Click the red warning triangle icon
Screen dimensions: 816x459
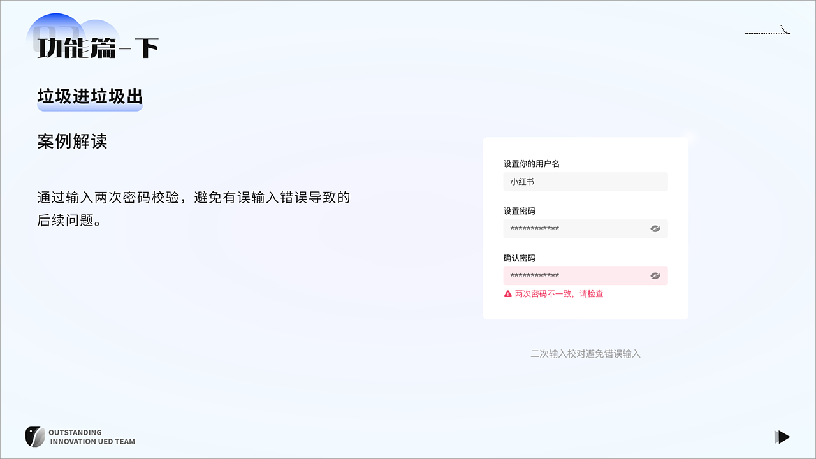coord(507,293)
